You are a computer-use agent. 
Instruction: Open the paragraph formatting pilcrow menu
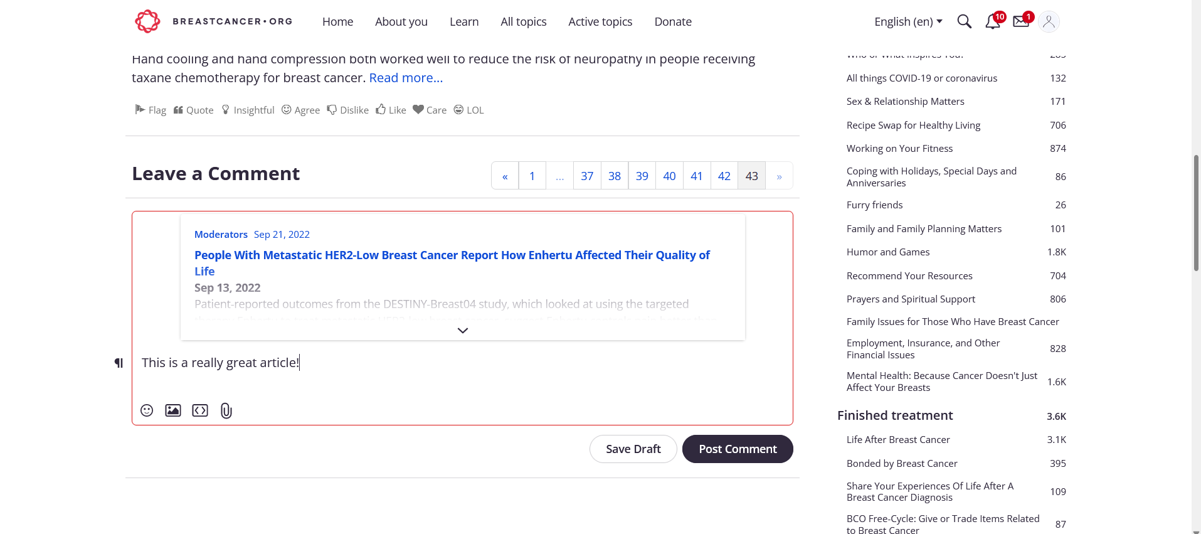click(119, 363)
